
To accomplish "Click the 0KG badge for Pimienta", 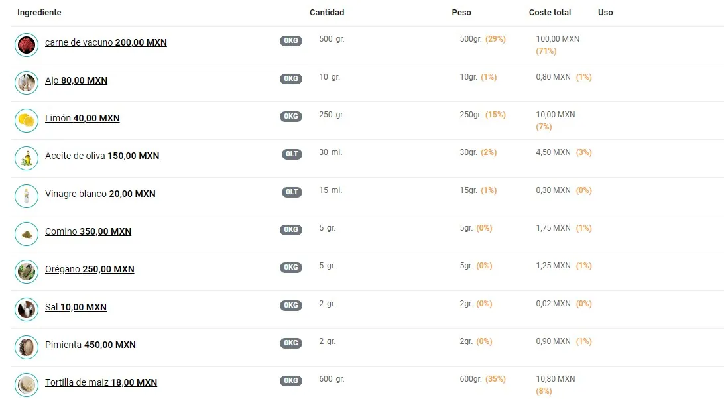I will pos(291,343).
